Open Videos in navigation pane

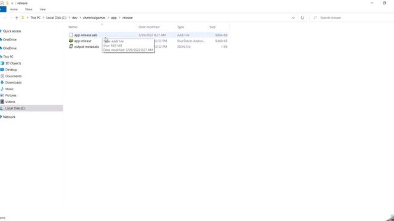coord(10,102)
